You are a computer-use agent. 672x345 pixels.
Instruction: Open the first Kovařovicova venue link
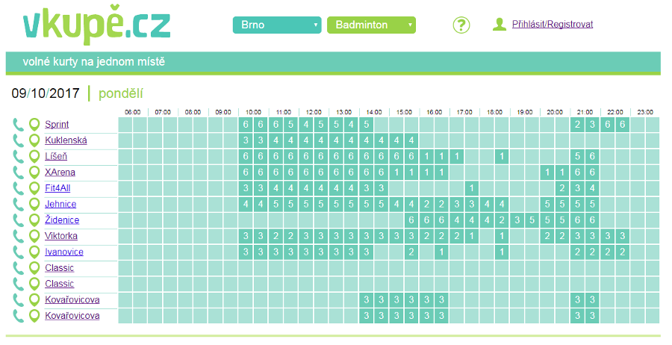pyautogui.click(x=72, y=299)
